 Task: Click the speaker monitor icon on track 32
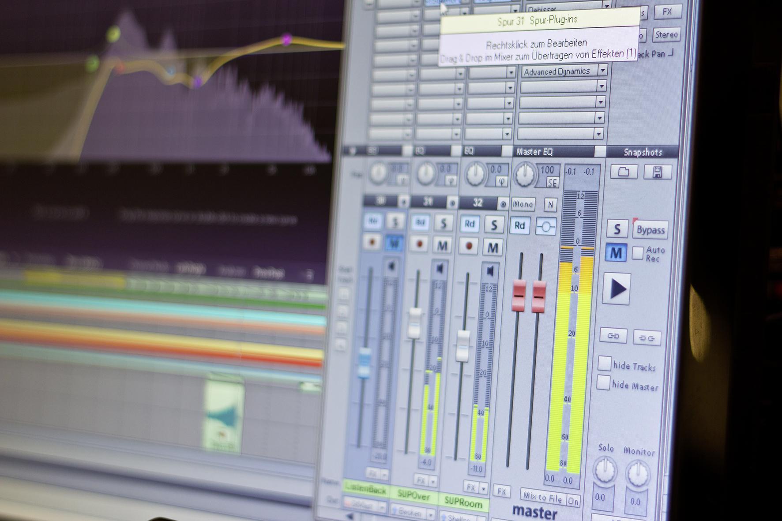click(x=490, y=270)
